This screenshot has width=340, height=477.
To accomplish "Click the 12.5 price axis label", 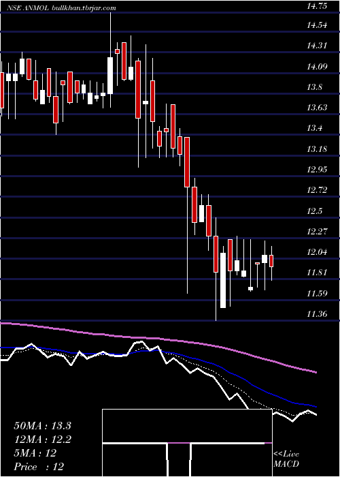I will (x=314, y=211).
